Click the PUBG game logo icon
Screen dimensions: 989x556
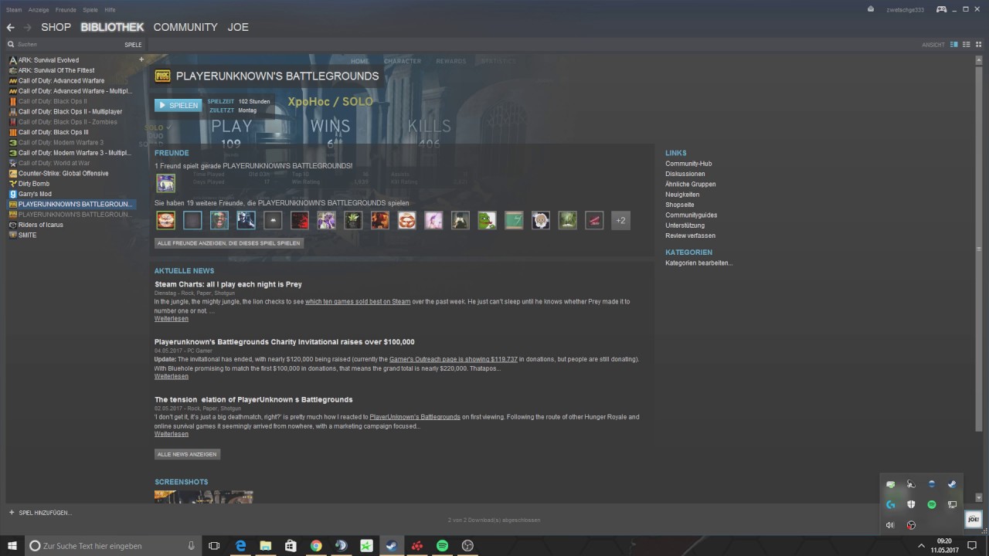[162, 76]
